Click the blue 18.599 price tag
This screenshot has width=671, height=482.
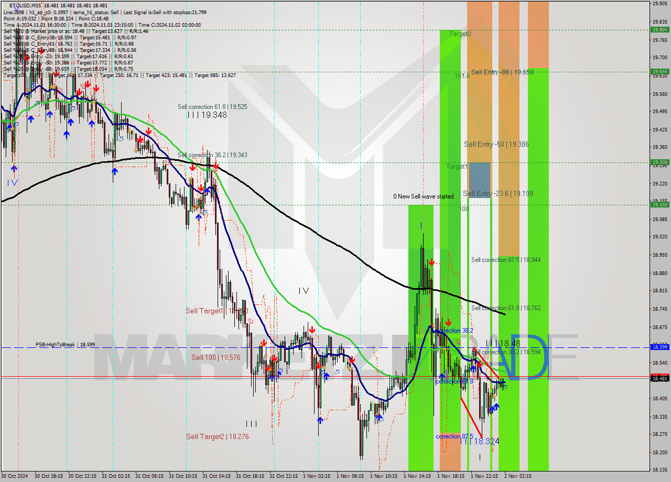[659, 347]
